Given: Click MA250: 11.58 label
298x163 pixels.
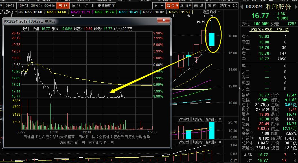Looking at the screenshot, I should (179, 12).
